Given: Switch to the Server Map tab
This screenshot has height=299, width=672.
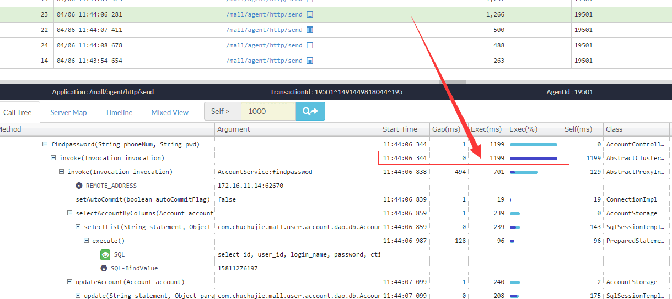Looking at the screenshot, I should click(x=68, y=112).
